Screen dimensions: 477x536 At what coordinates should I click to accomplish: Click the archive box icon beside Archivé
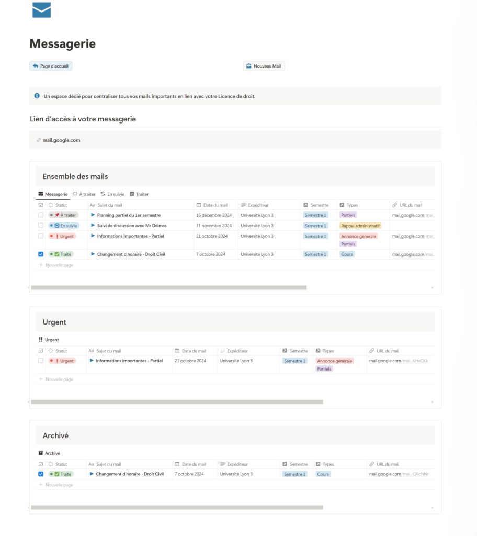click(41, 453)
